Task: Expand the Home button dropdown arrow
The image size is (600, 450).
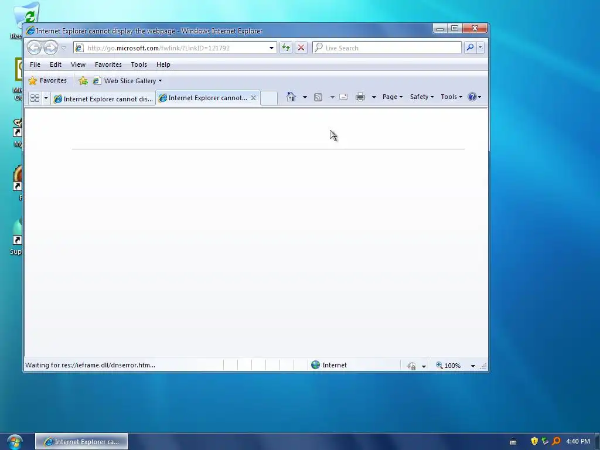Action: pos(305,97)
